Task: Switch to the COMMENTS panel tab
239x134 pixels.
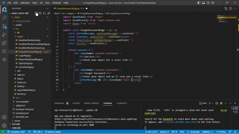Action: tap(122, 103)
